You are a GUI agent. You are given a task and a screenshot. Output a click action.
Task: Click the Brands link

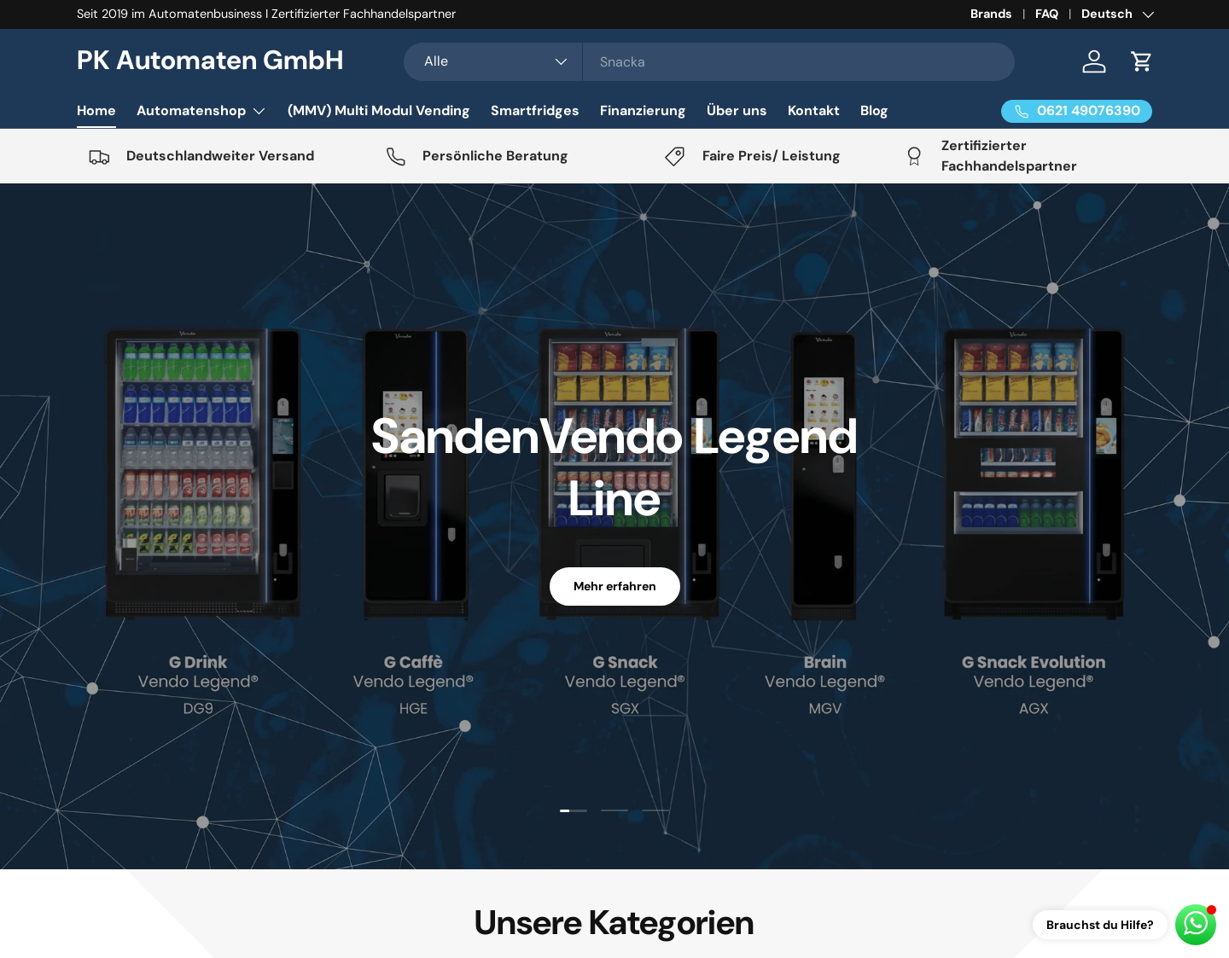tap(991, 14)
